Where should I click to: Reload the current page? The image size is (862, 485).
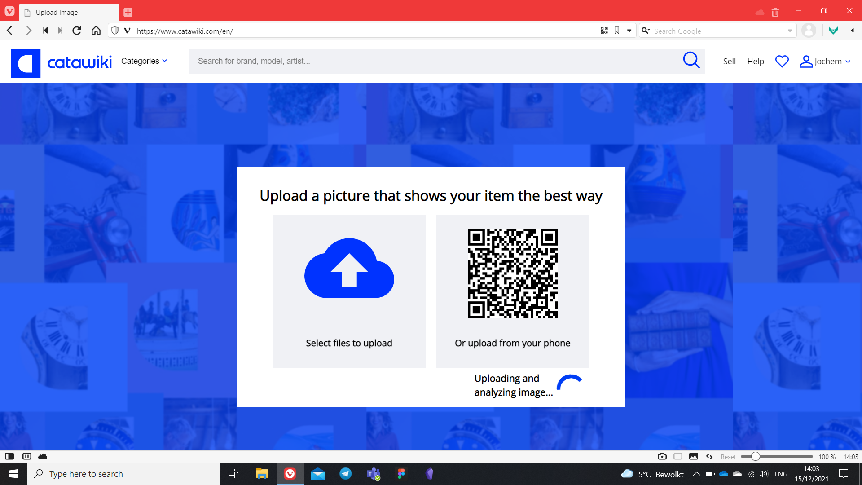click(x=77, y=31)
